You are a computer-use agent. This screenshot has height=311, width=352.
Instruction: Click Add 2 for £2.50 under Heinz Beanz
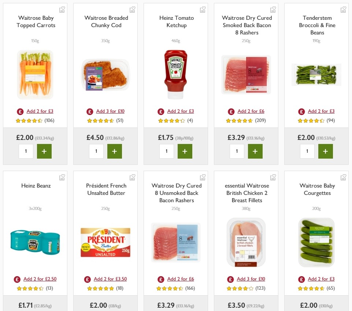(40, 279)
